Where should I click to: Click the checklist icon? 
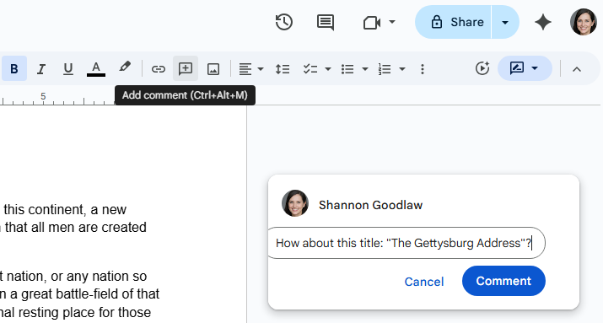pyautogui.click(x=310, y=69)
